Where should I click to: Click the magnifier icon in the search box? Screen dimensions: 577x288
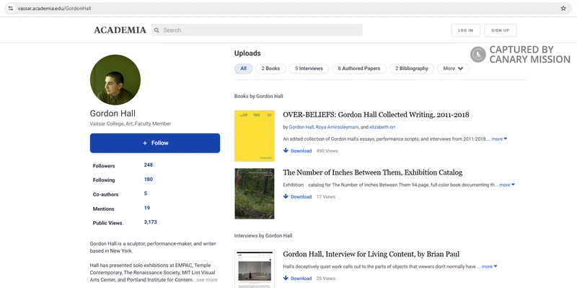[x=157, y=30]
